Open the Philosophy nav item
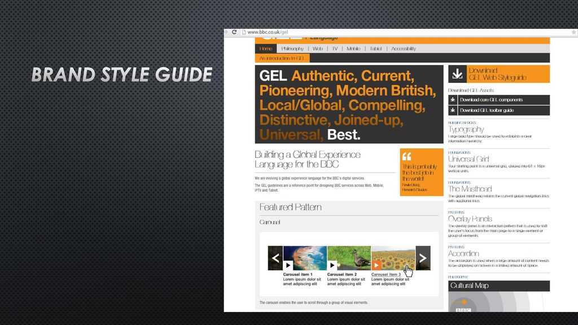The height and width of the screenshot is (325, 578). click(x=292, y=49)
